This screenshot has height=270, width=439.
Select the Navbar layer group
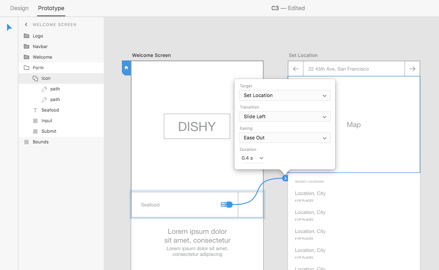click(x=40, y=47)
